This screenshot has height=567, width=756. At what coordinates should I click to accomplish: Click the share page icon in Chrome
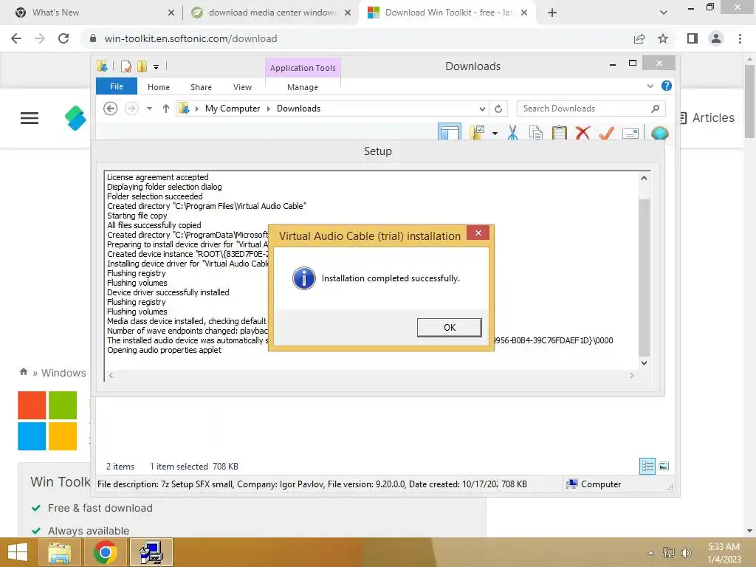pyautogui.click(x=639, y=38)
